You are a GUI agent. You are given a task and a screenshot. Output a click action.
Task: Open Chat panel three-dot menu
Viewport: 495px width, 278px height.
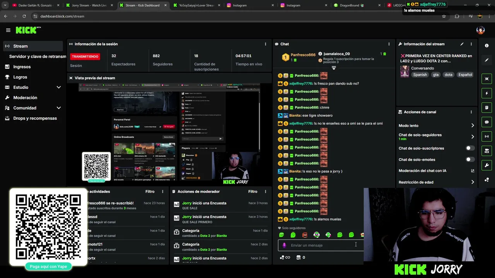click(389, 44)
